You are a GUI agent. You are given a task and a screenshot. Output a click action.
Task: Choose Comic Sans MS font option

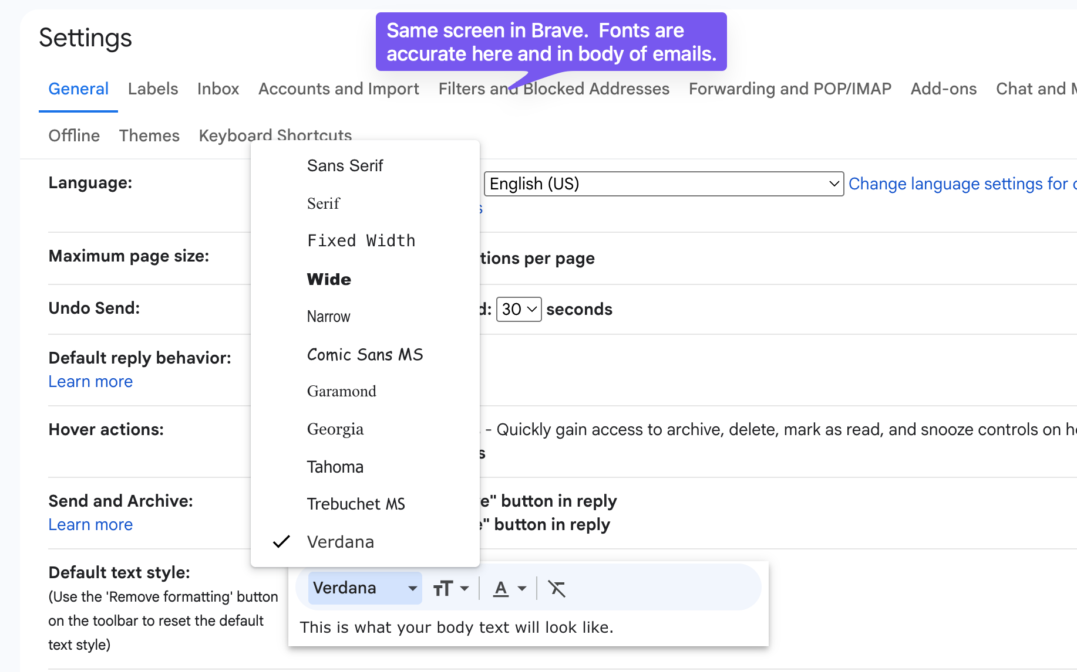pos(365,355)
